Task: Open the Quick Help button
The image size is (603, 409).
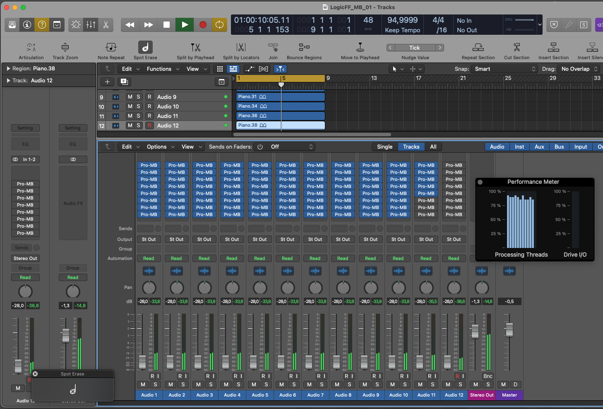Action: (x=42, y=25)
